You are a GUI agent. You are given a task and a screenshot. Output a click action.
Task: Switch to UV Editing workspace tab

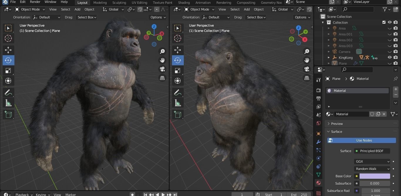[139, 2]
